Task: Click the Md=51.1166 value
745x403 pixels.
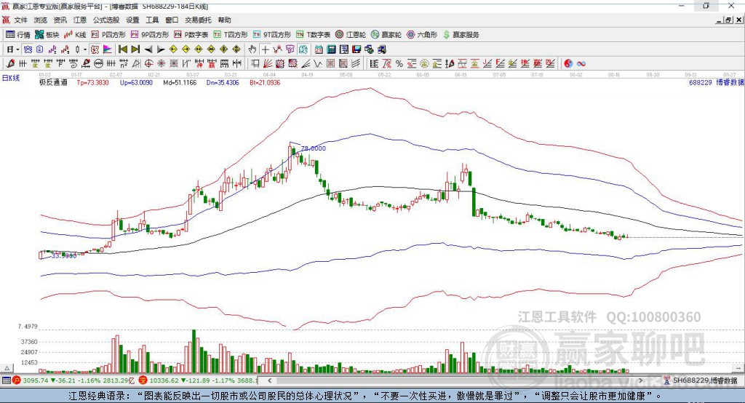Action: [x=180, y=82]
